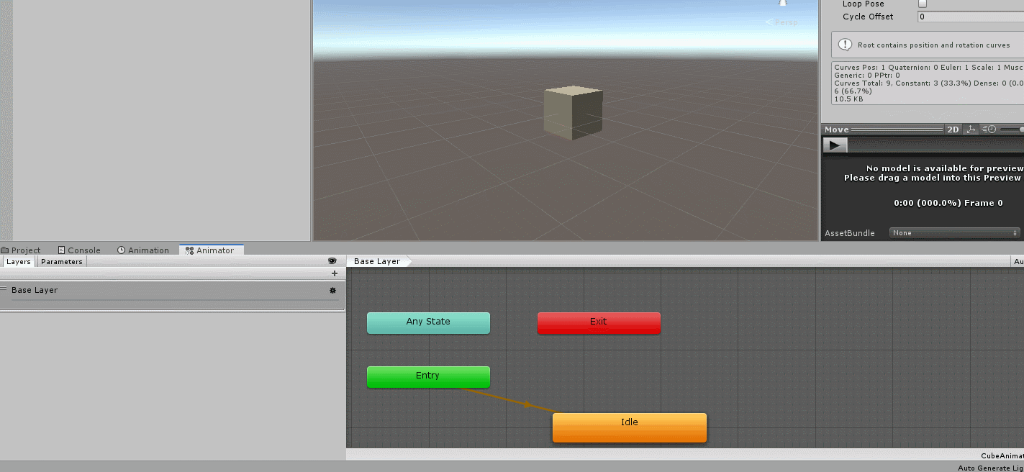Click the add layer plus icon

pyautogui.click(x=334, y=273)
